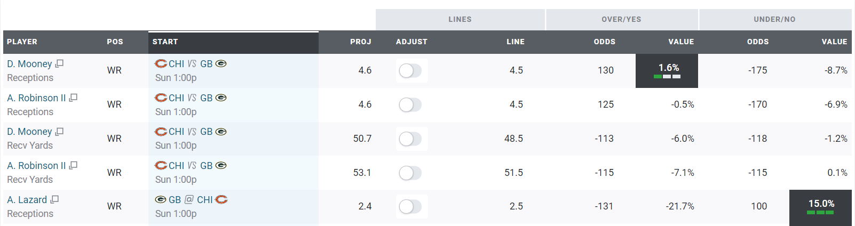Toggle adjust switch for D. Mooney Recv Yards
This screenshot has height=226, width=855.
410,139
